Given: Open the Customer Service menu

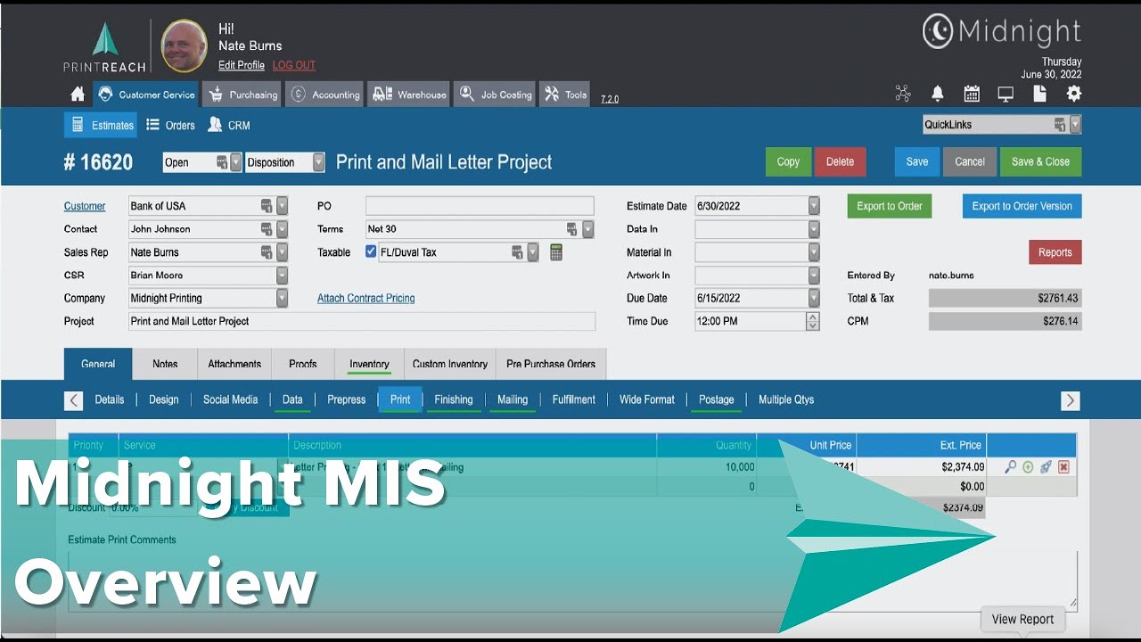Looking at the screenshot, I should 145,95.
